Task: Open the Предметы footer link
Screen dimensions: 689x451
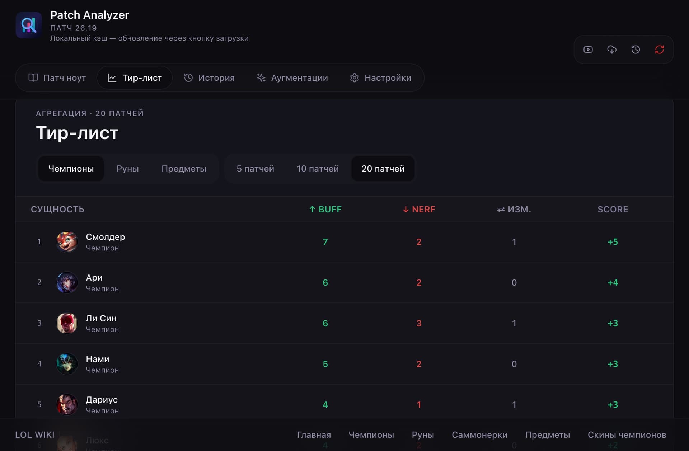Action: click(x=548, y=435)
